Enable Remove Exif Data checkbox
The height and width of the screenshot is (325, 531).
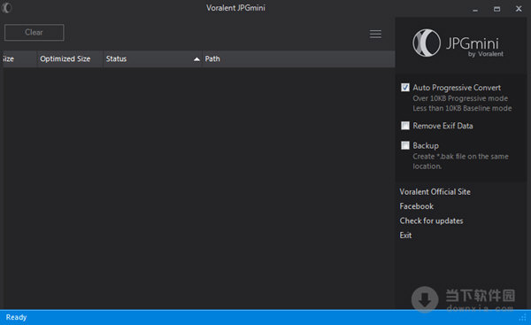[405, 126]
